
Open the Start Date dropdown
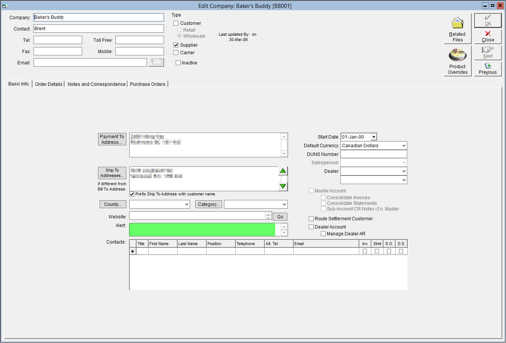tap(374, 137)
